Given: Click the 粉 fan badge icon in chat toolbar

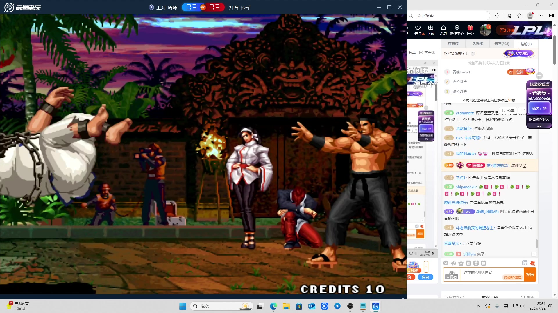Looking at the screenshot, I should (x=468, y=263).
